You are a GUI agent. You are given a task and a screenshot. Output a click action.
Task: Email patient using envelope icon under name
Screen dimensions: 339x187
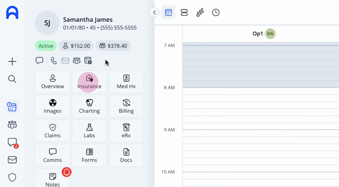tap(65, 60)
